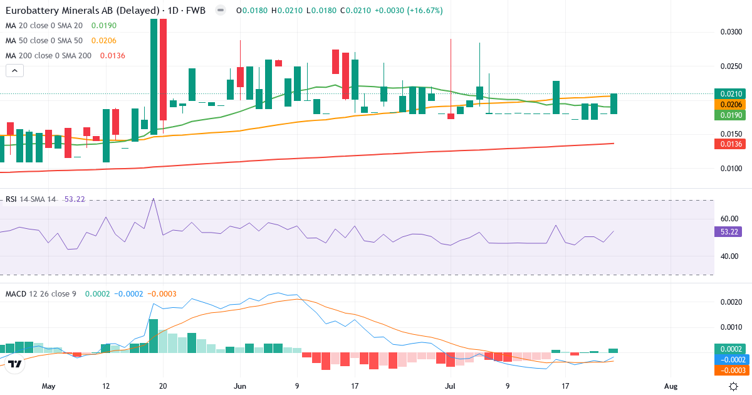752x395 pixels.
Task: Click the Jun date on time axis
Action: 239,387
